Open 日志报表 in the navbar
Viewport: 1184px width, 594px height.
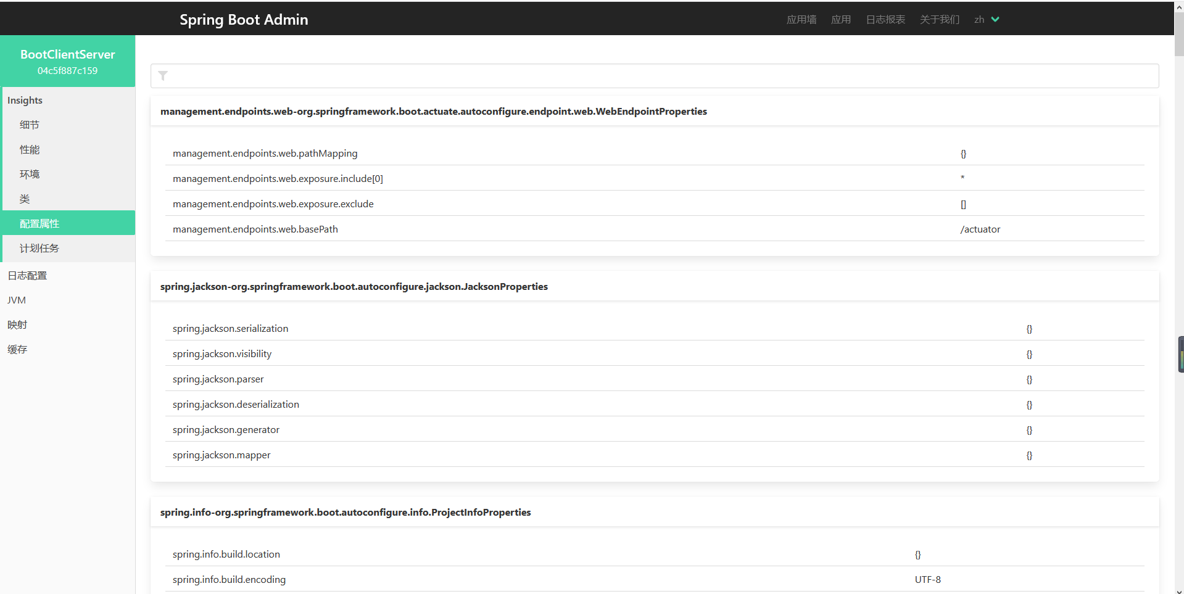[885, 20]
